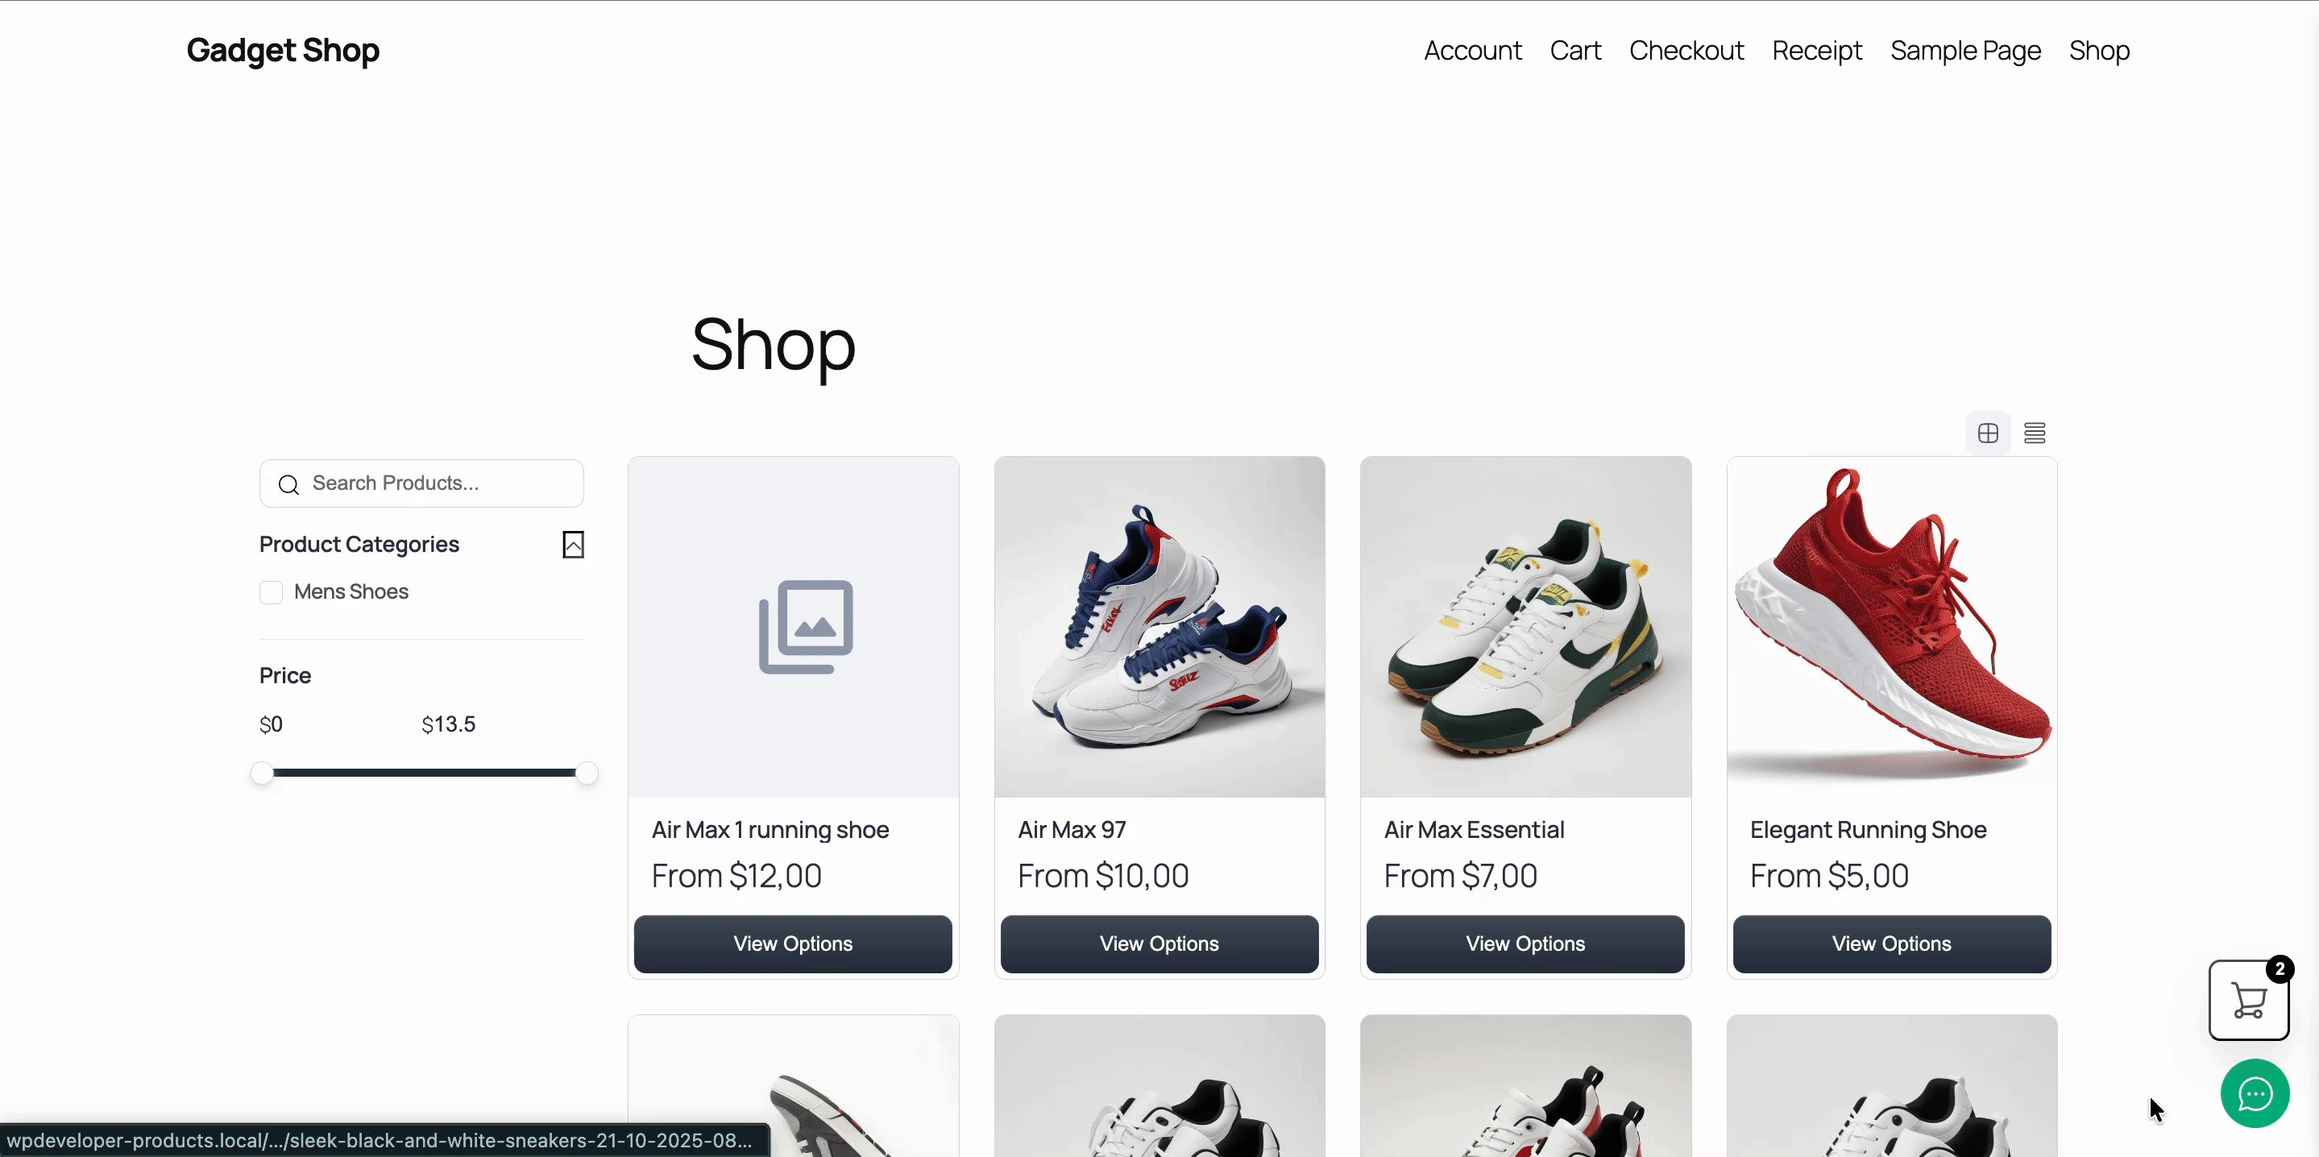Click the search magnifier icon
Viewport: 2319px width, 1157px height.
tap(288, 484)
